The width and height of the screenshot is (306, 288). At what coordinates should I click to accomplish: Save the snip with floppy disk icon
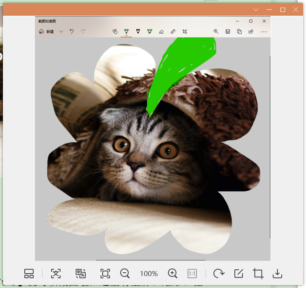(228, 31)
